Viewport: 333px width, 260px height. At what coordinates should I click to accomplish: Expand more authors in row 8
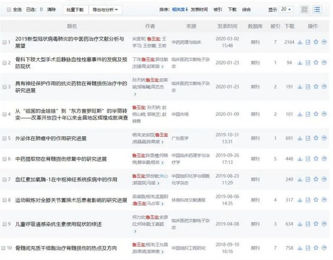(162, 204)
